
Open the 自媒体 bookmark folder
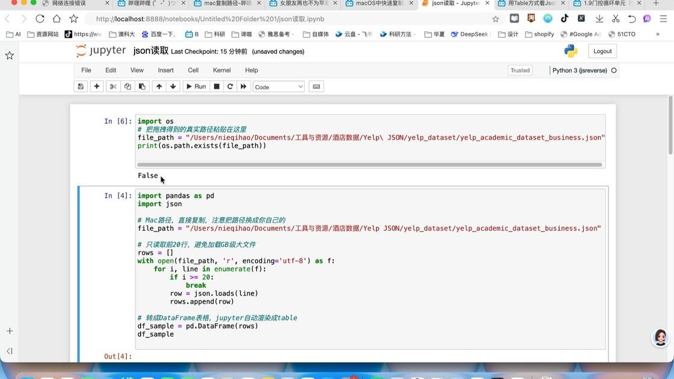[x=316, y=34]
